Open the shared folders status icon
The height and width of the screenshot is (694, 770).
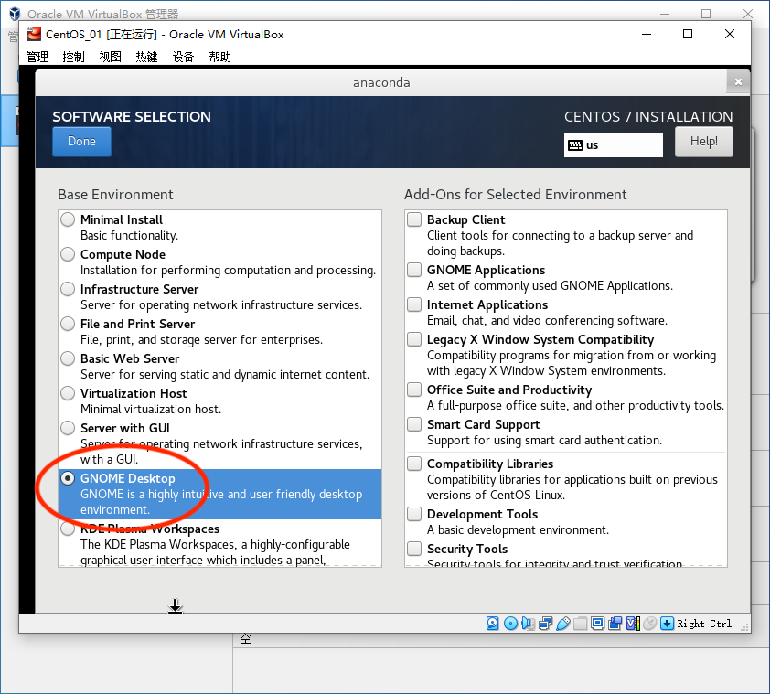(580, 624)
